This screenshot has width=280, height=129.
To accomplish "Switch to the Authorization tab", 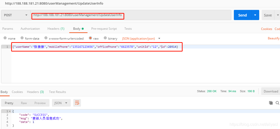I will (x=30, y=29).
